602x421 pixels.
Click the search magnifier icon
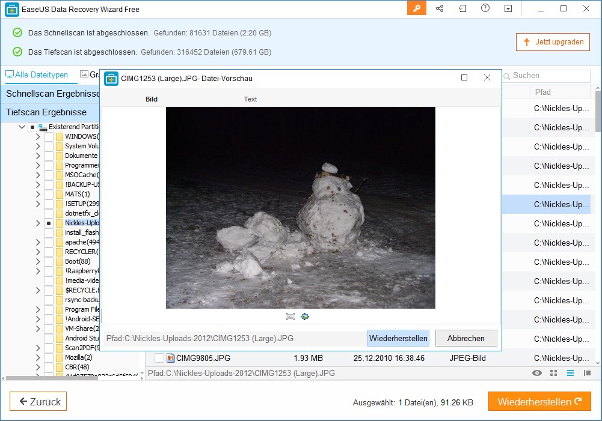pyautogui.click(x=507, y=76)
